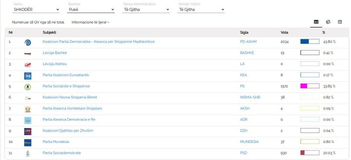Click the ADR sigla link
Viewport: 351px width, 160px height.
[243, 120]
